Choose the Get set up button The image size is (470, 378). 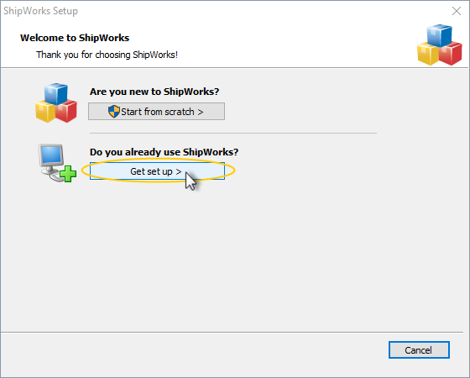tap(157, 171)
